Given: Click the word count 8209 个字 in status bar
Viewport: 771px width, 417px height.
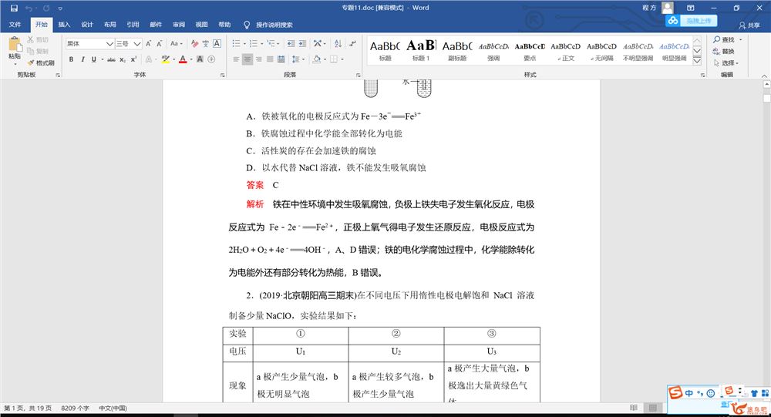Looking at the screenshot, I should pyautogui.click(x=76, y=409).
